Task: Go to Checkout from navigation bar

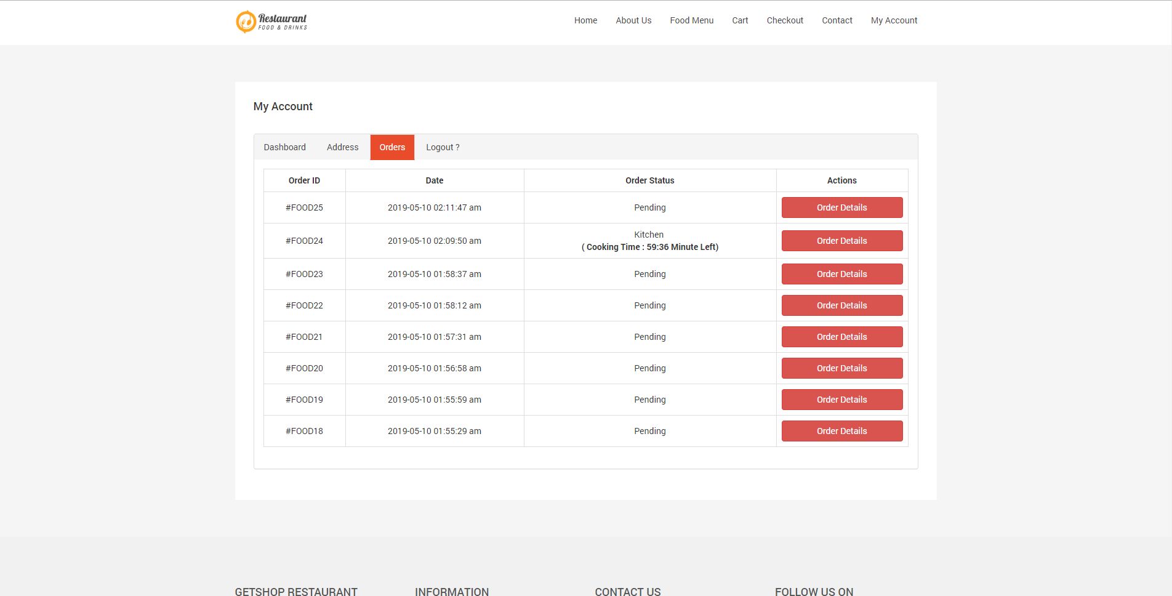Action: 785,20
